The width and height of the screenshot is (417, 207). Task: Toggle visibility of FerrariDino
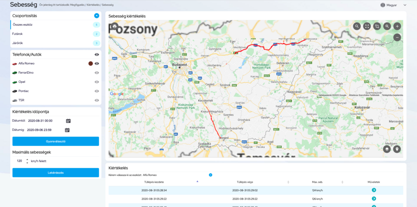click(x=97, y=73)
